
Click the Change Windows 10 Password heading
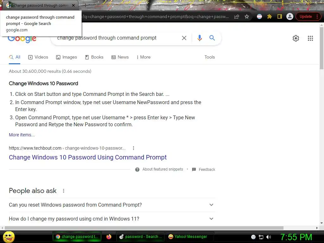pos(43,84)
